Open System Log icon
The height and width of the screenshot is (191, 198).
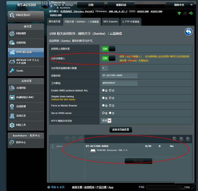[12, 116]
